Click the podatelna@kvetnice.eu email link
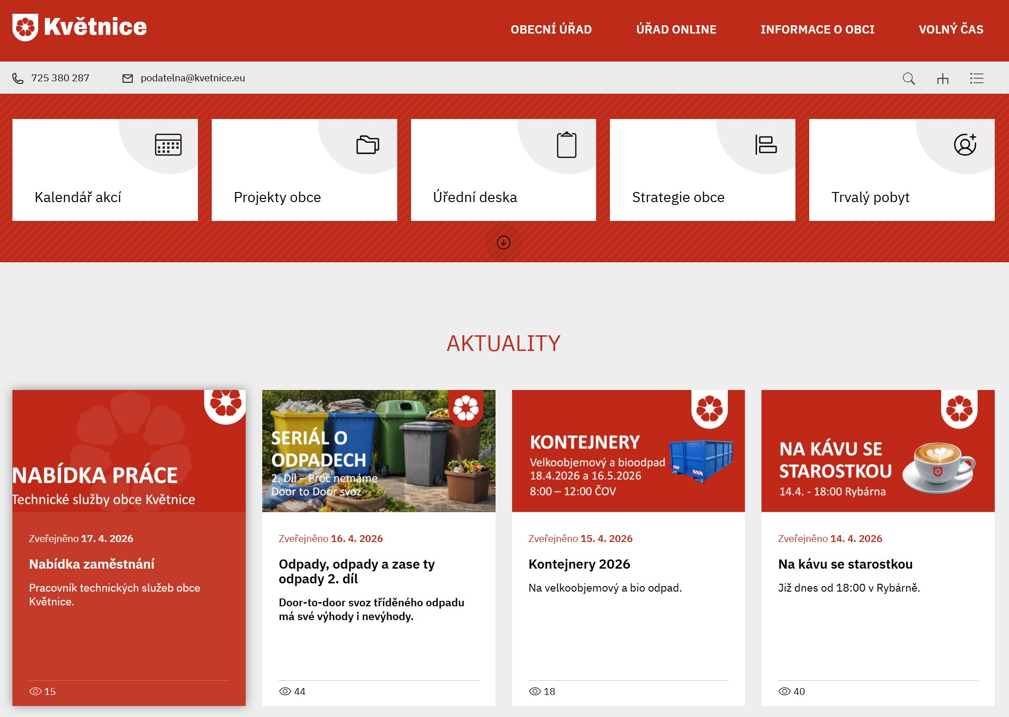Viewport: 1009px width, 717px height. click(192, 78)
